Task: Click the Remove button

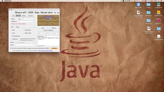Action: click(54, 28)
